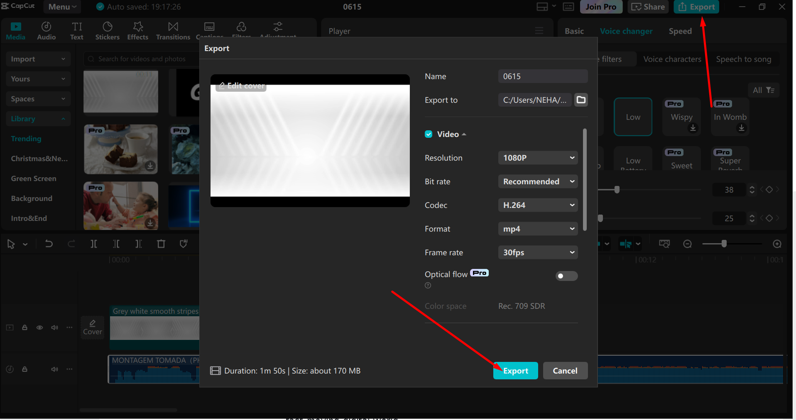Select the split clip tool icon
The width and height of the screenshot is (796, 420).
[x=94, y=244]
